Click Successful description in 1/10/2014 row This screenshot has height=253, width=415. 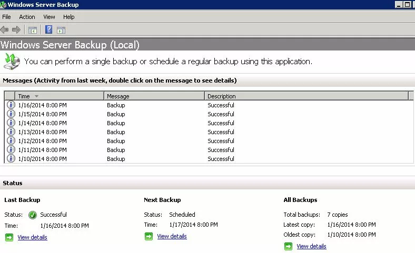221,159
